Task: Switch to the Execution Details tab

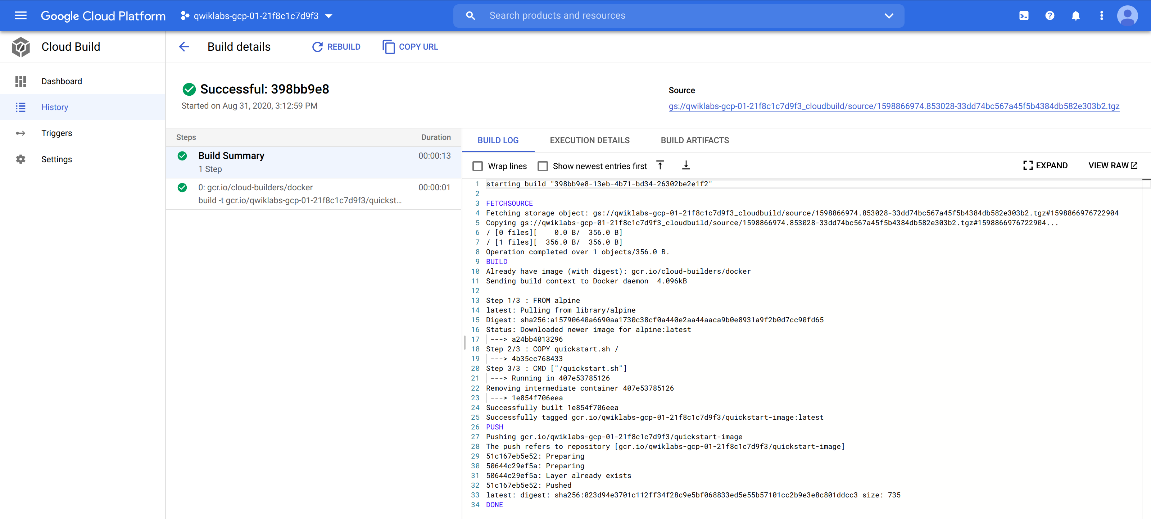Action: [589, 140]
